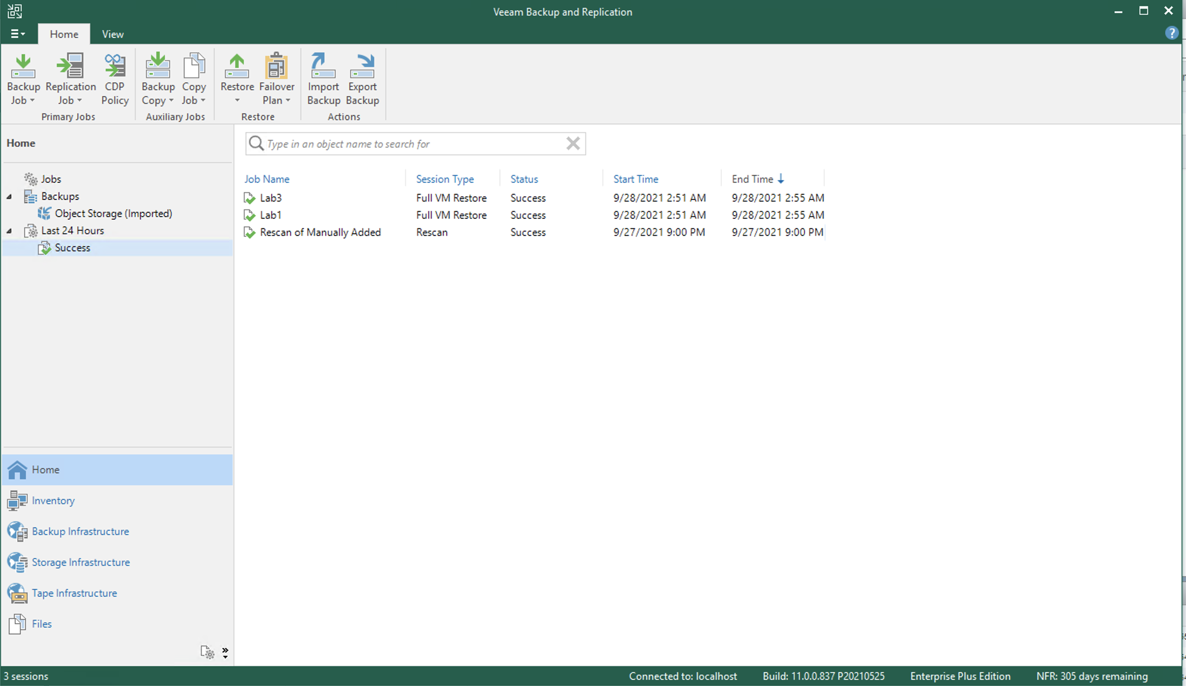
Task: Open the Restore dropdown arrow
Action: 237,100
